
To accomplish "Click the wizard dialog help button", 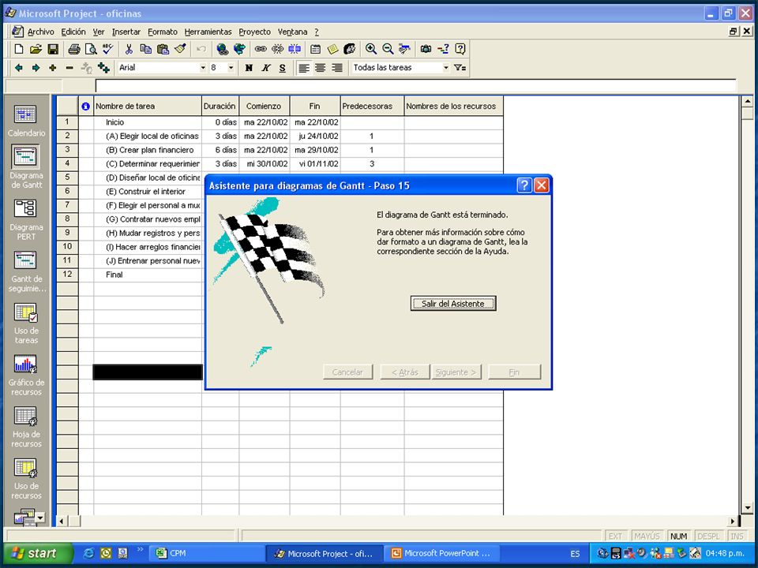I will pyautogui.click(x=524, y=185).
